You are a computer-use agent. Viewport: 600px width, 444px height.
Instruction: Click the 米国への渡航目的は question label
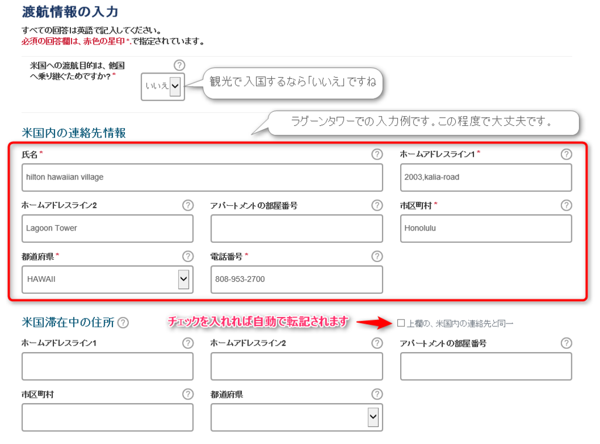pos(77,71)
